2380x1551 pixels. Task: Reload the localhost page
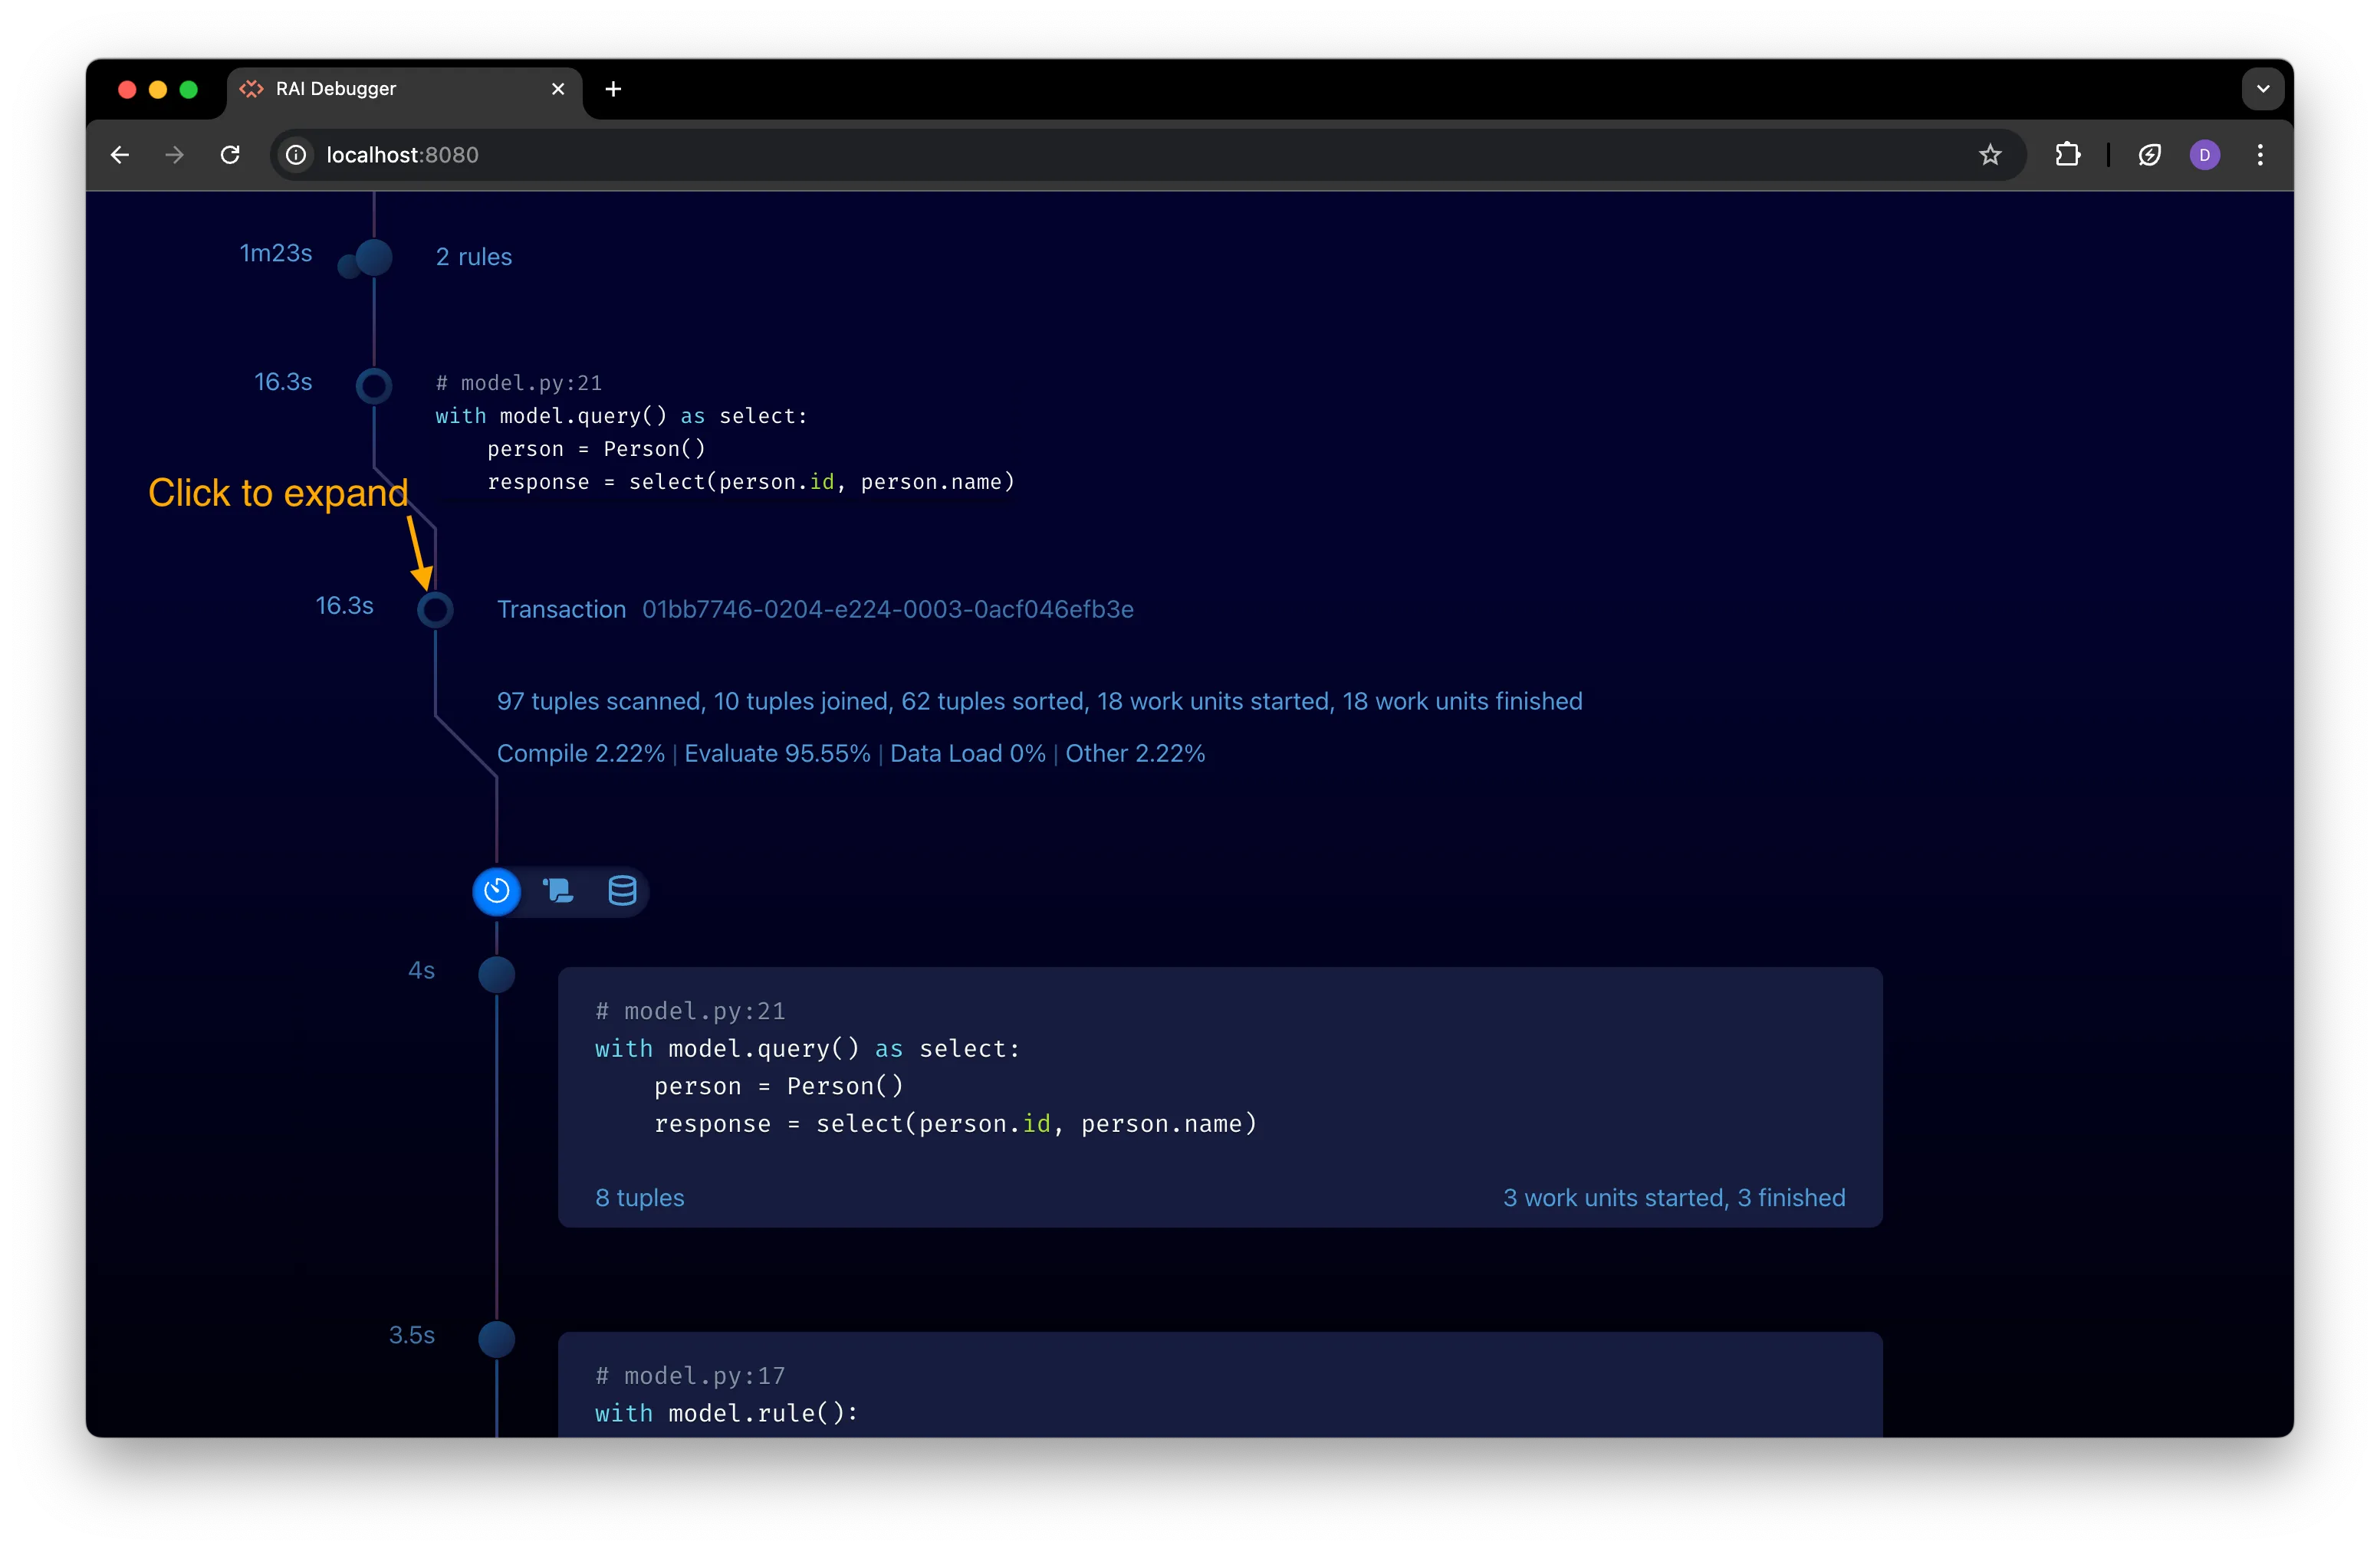pos(230,155)
